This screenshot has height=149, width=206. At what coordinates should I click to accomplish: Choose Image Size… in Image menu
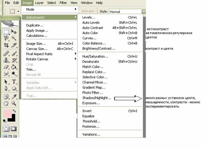49,43
